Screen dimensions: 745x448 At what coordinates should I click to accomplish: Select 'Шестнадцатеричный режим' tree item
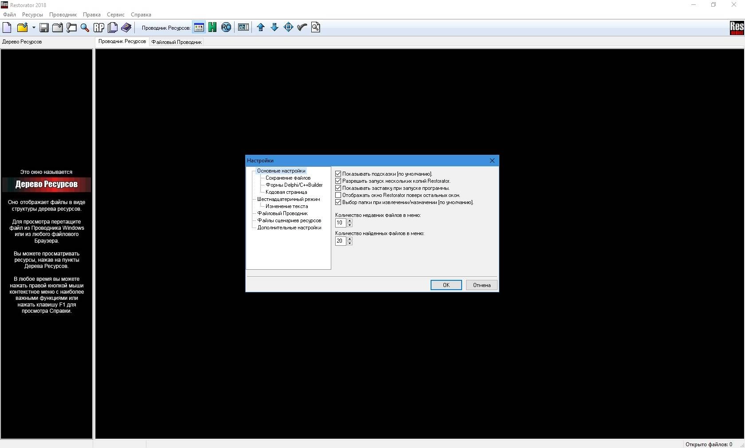pyautogui.click(x=288, y=199)
